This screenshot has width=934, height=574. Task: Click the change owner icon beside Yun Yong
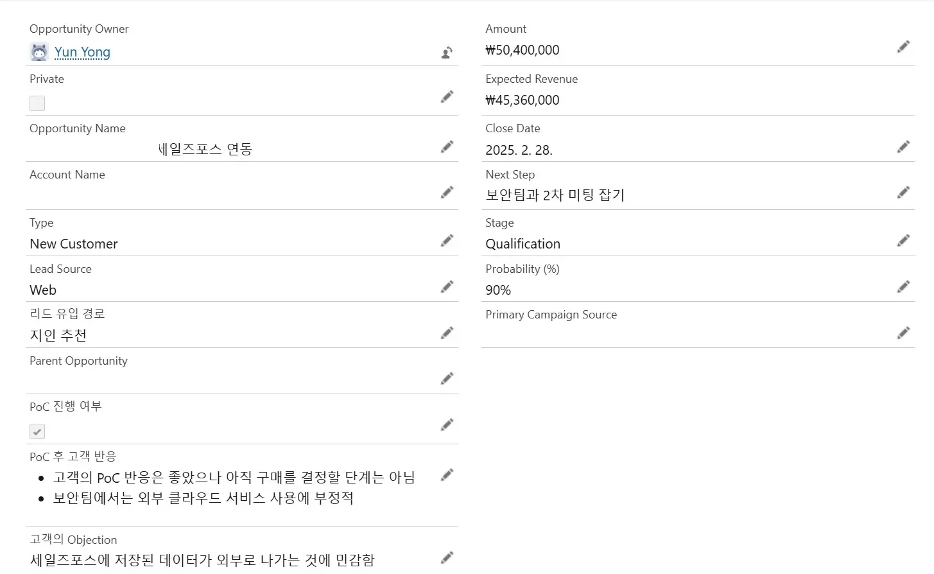pos(447,53)
